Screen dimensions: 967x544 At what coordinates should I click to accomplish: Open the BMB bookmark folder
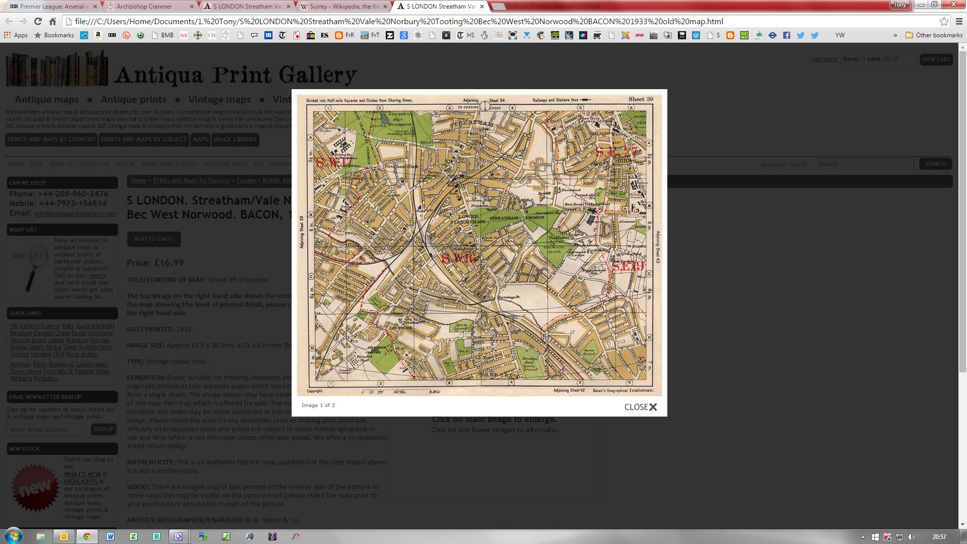(162, 35)
